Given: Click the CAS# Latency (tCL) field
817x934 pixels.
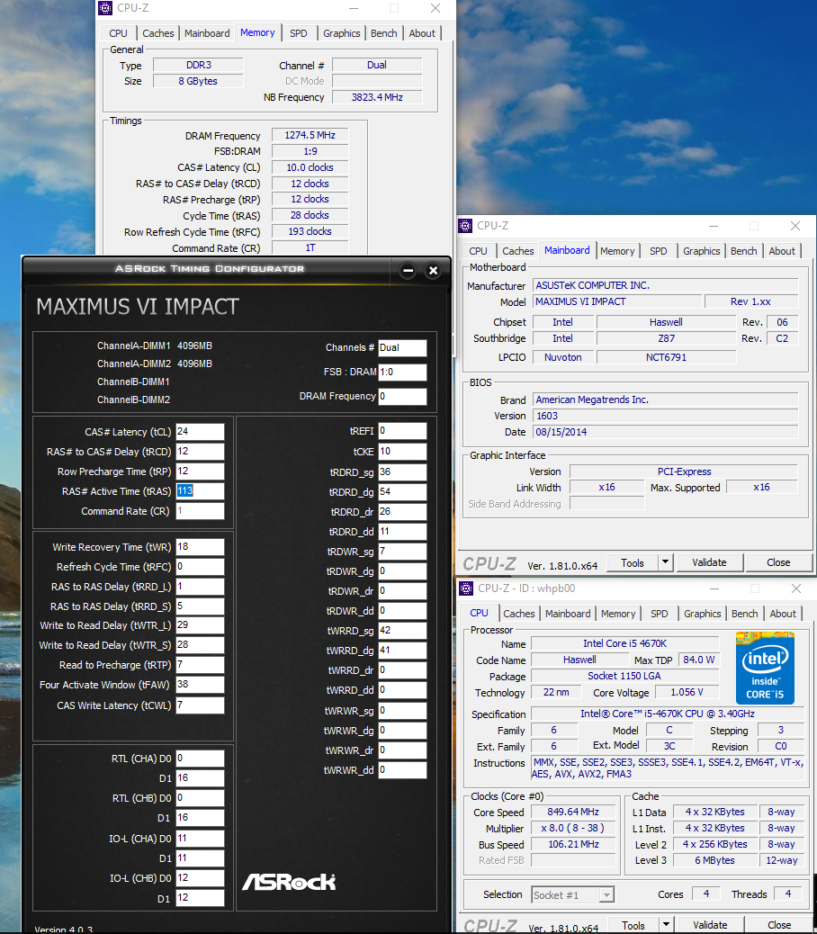Looking at the screenshot, I should point(200,432).
